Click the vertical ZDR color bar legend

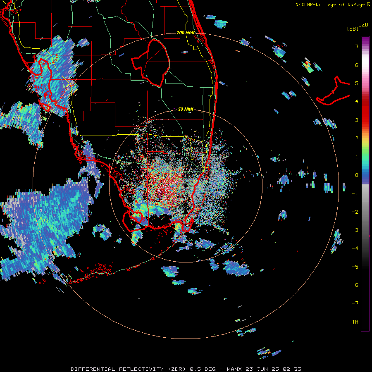pos(365,184)
